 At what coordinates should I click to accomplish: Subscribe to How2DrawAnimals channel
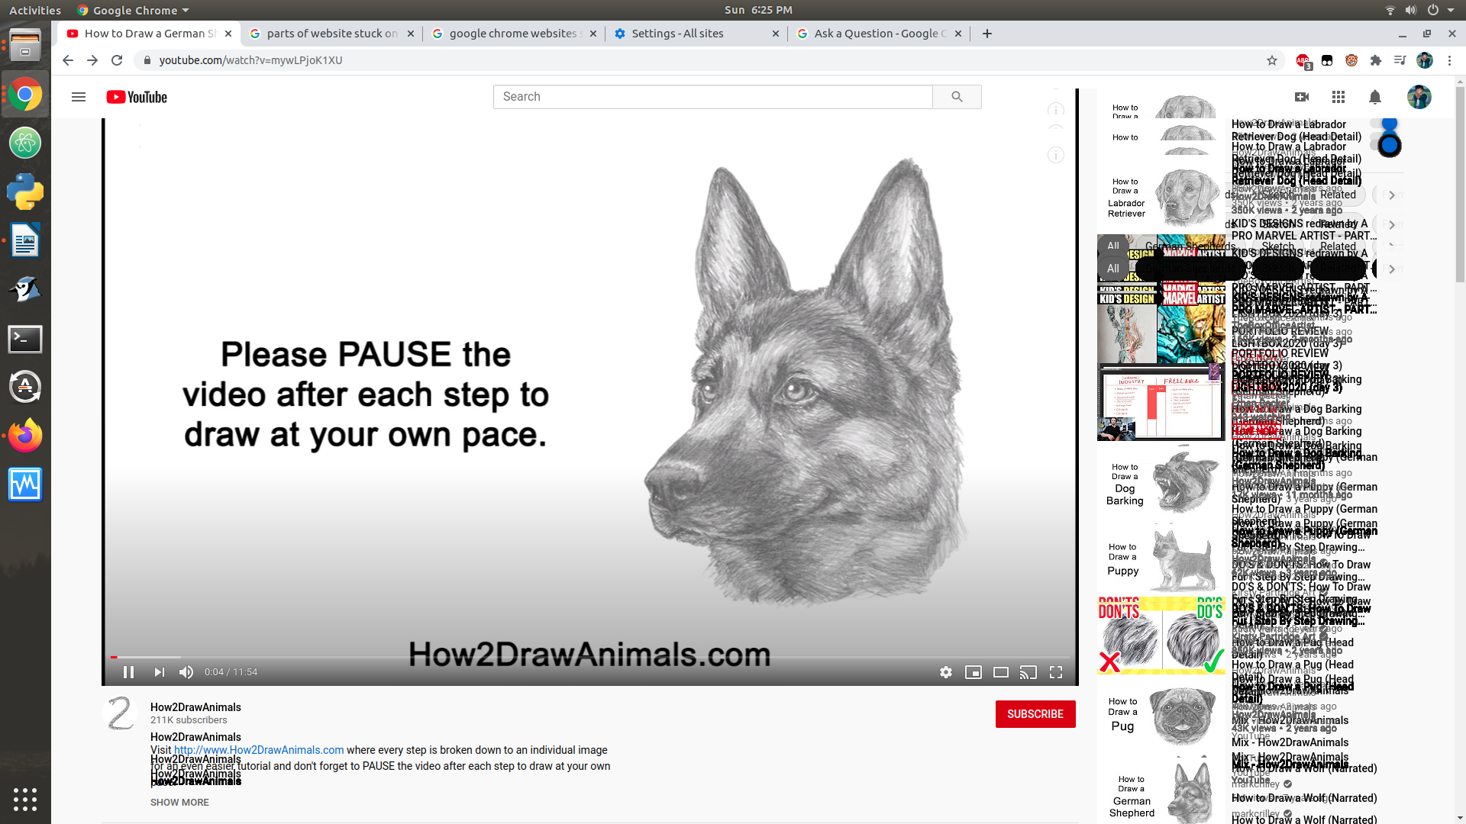coord(1035,714)
